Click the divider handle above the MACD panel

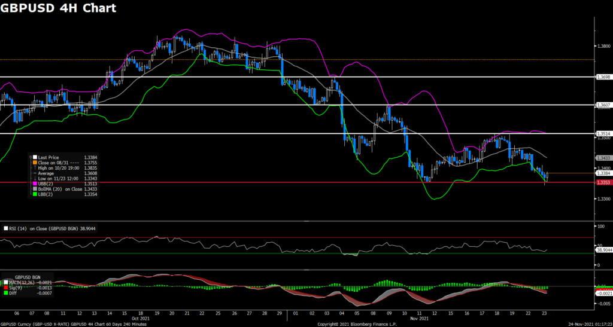pos(306,270)
